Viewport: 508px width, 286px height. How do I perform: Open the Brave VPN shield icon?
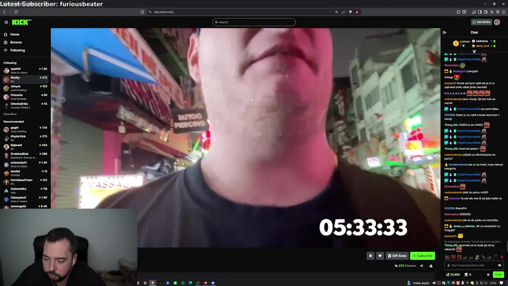[x=498, y=12]
